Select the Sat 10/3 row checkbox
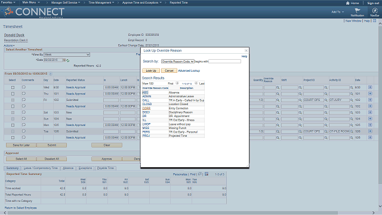Screen dimensions: 382x215 (x=13, y=113)
